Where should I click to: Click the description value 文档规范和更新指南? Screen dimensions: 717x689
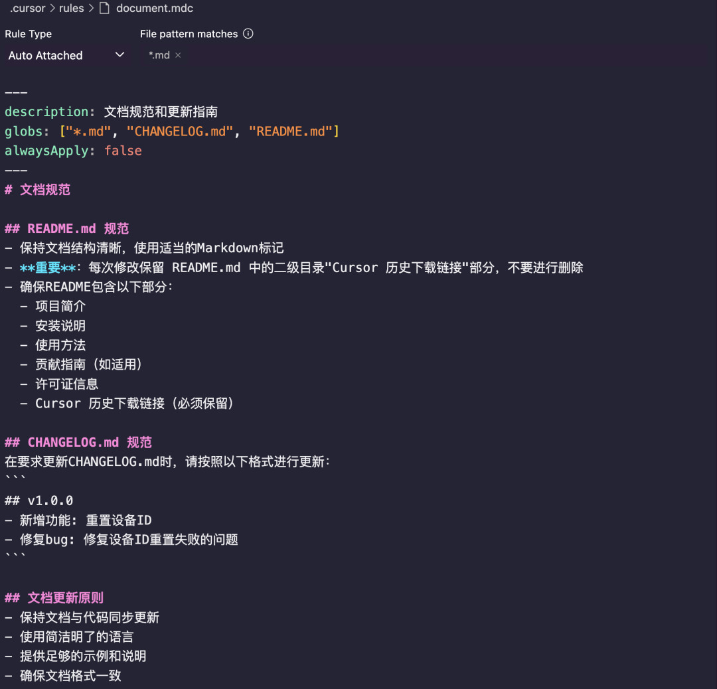pos(161,112)
